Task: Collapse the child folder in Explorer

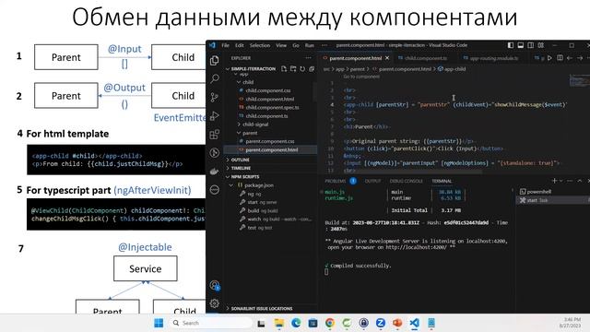Action: [x=239, y=82]
